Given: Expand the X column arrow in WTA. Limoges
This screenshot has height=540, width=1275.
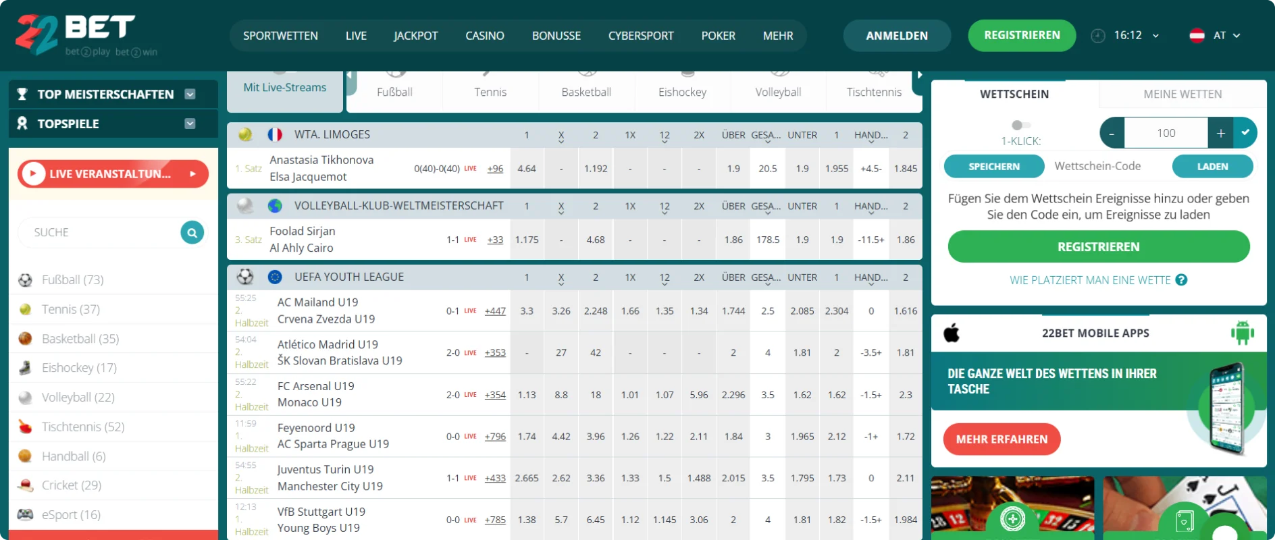Looking at the screenshot, I should 561,142.
